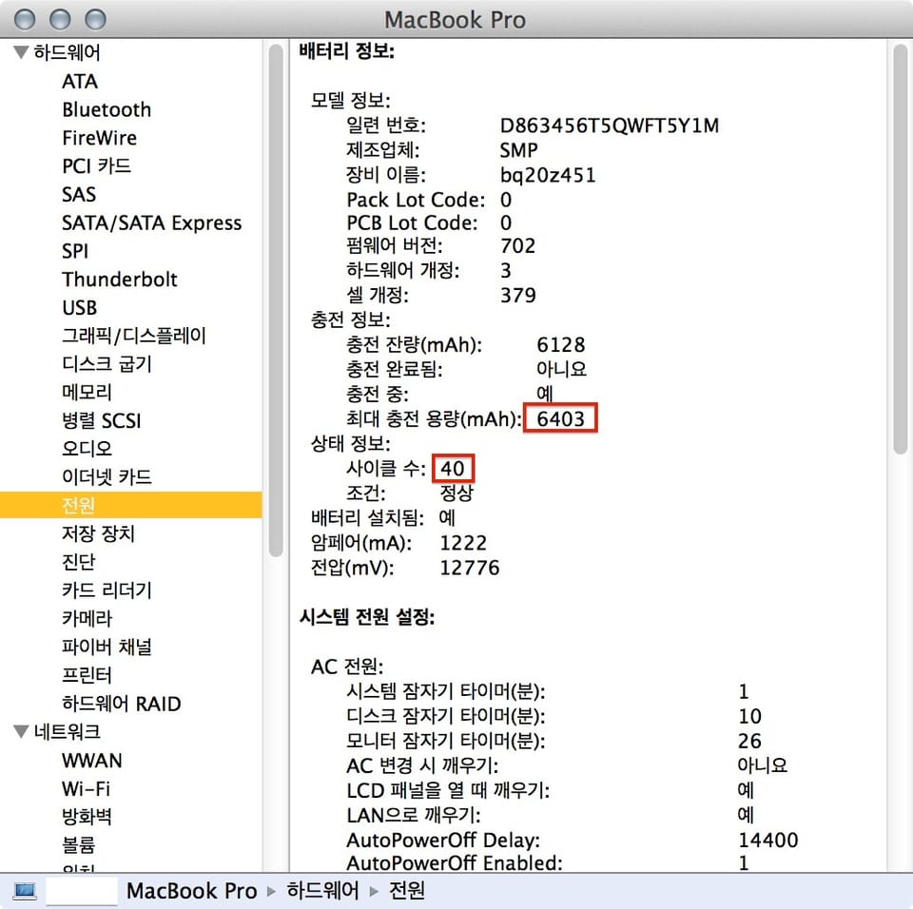The width and height of the screenshot is (913, 909).
Task: Select 하드웨어 RAID in the sidebar
Action: 122,704
